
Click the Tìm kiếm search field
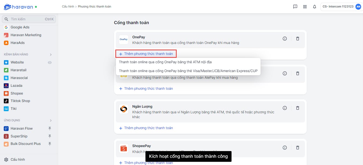coord(29,19)
